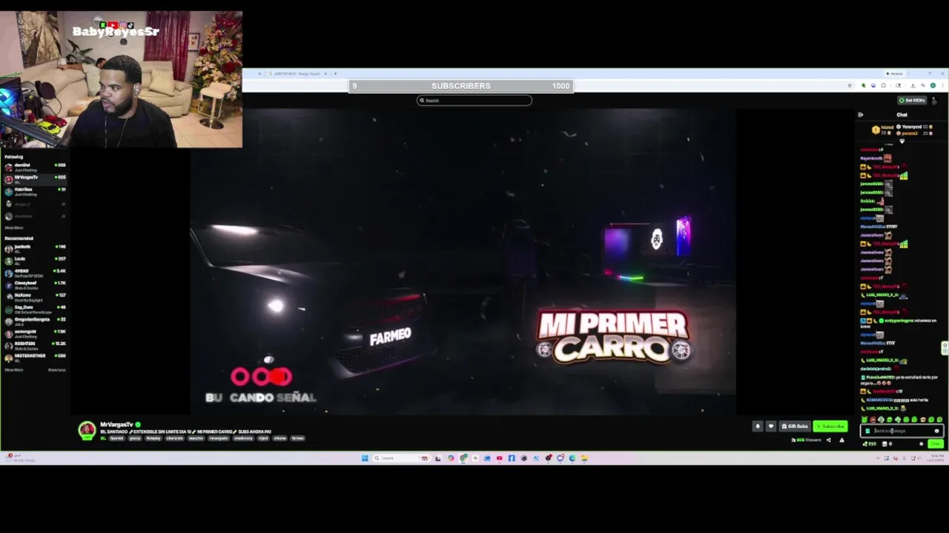
Task: Open GregorianGangsta channel in Recommended list
Action: [36, 321]
